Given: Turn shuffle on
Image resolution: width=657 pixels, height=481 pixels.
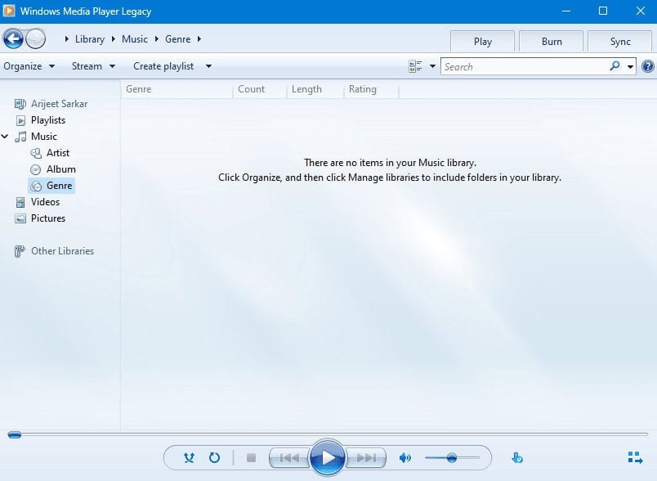Looking at the screenshot, I should coord(189,457).
